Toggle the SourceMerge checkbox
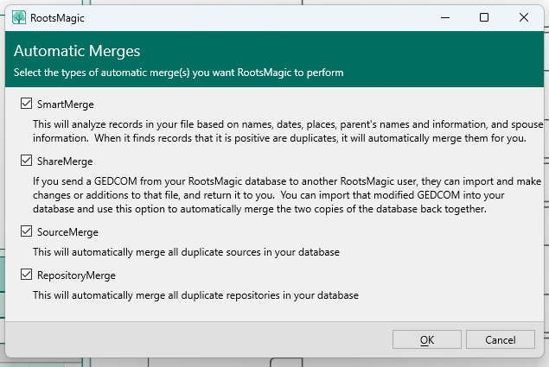This screenshot has height=367, width=549. 26,232
